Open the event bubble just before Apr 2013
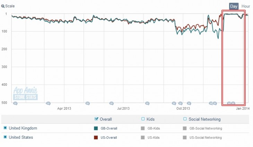 [48, 103]
